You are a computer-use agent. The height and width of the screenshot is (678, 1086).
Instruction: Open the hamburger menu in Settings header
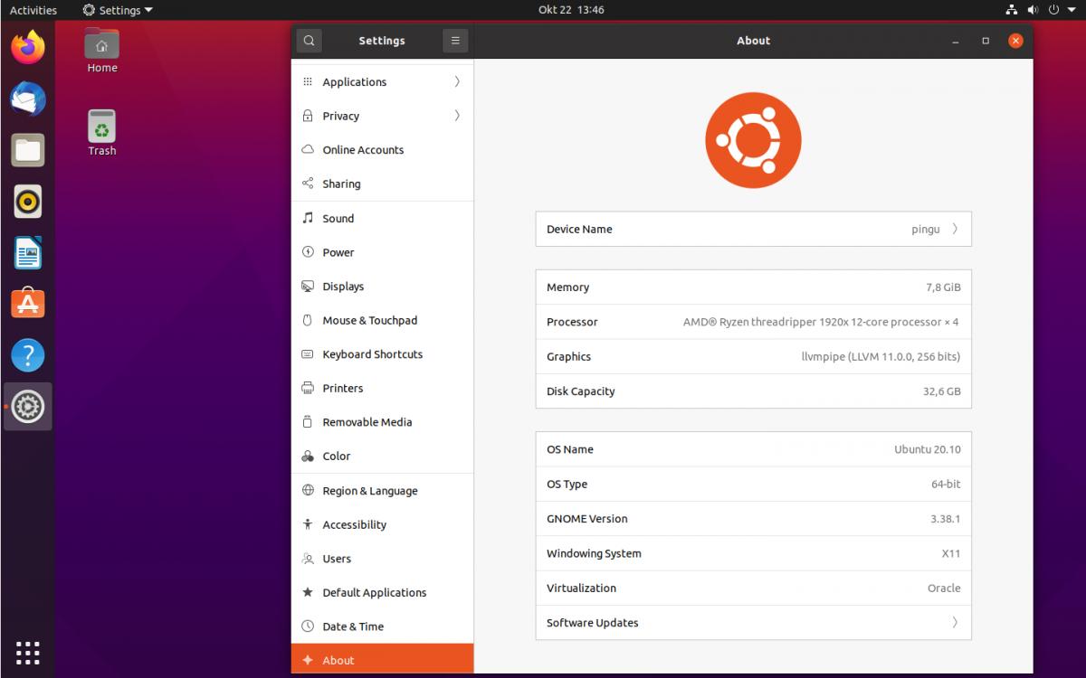[455, 41]
